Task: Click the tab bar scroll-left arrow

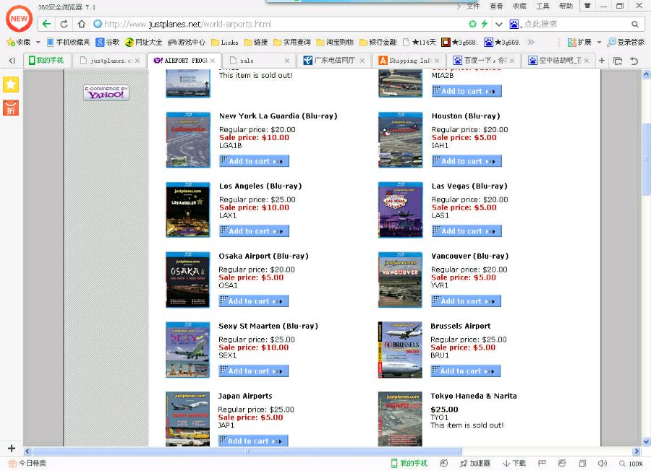Action: click(12, 61)
